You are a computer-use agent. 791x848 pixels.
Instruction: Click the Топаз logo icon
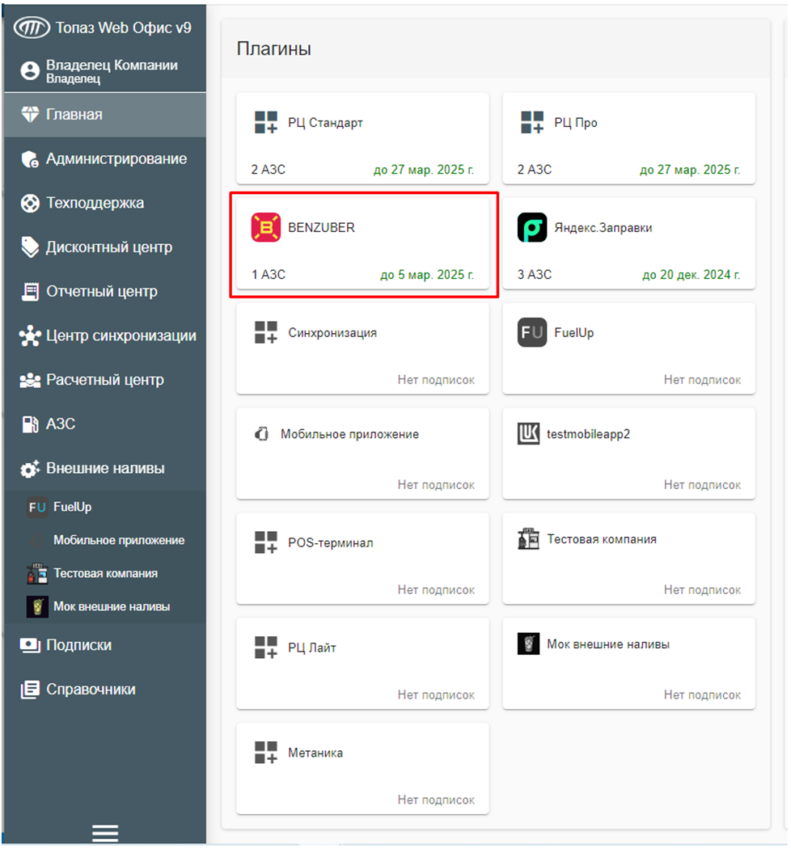32,28
